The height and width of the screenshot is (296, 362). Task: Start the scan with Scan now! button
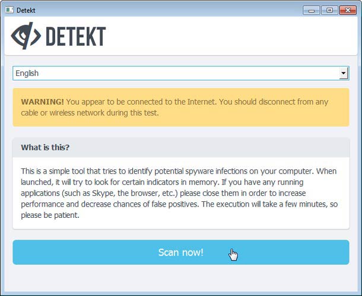click(x=180, y=252)
